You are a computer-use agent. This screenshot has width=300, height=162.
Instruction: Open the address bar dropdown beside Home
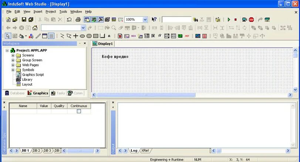pos(83,28)
